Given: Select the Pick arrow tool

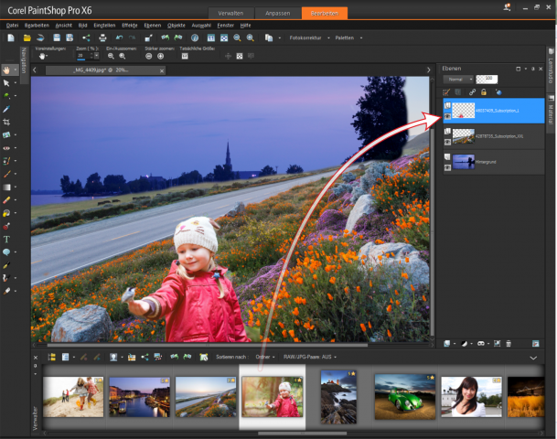Looking at the screenshot, I should pos(7,82).
